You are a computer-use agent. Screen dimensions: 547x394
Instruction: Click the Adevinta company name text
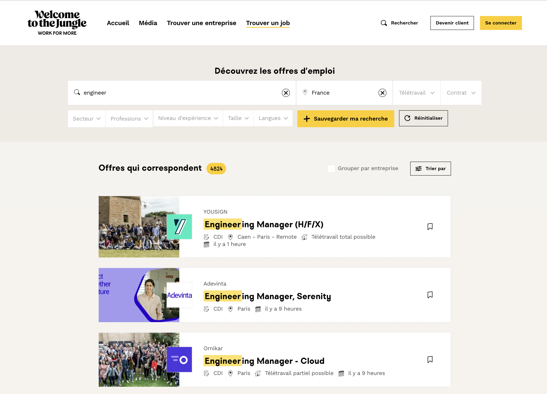tap(215, 284)
